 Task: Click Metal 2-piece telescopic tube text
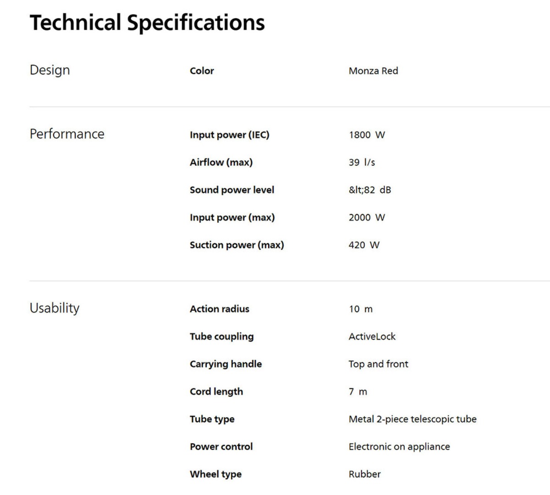(x=412, y=419)
